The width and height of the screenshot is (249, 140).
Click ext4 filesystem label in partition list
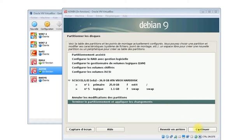(x=134, y=85)
